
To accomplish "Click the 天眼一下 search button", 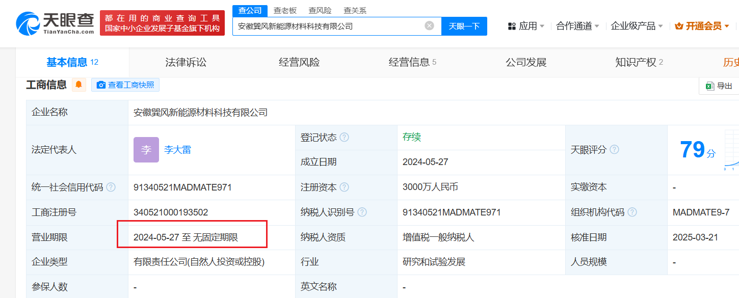I will click(464, 26).
